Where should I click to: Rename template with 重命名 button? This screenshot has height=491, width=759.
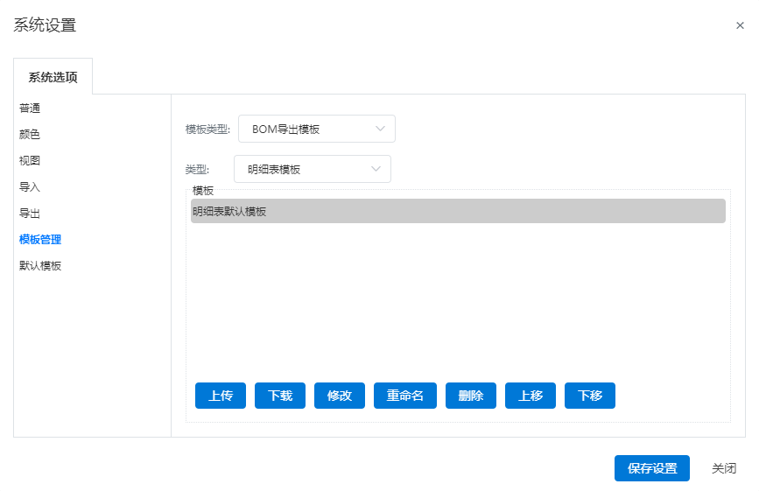(405, 396)
